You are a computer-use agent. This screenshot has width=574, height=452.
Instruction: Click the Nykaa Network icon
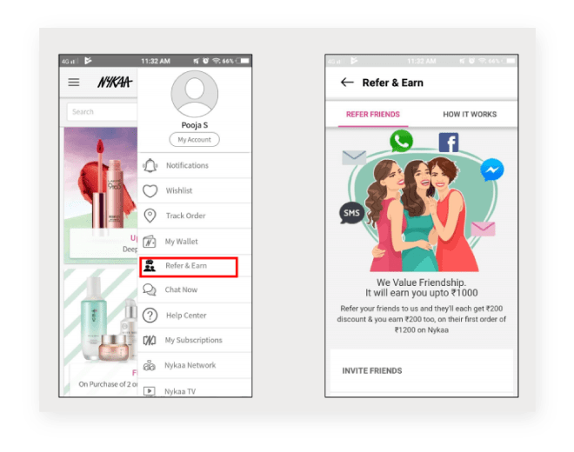coord(150,365)
